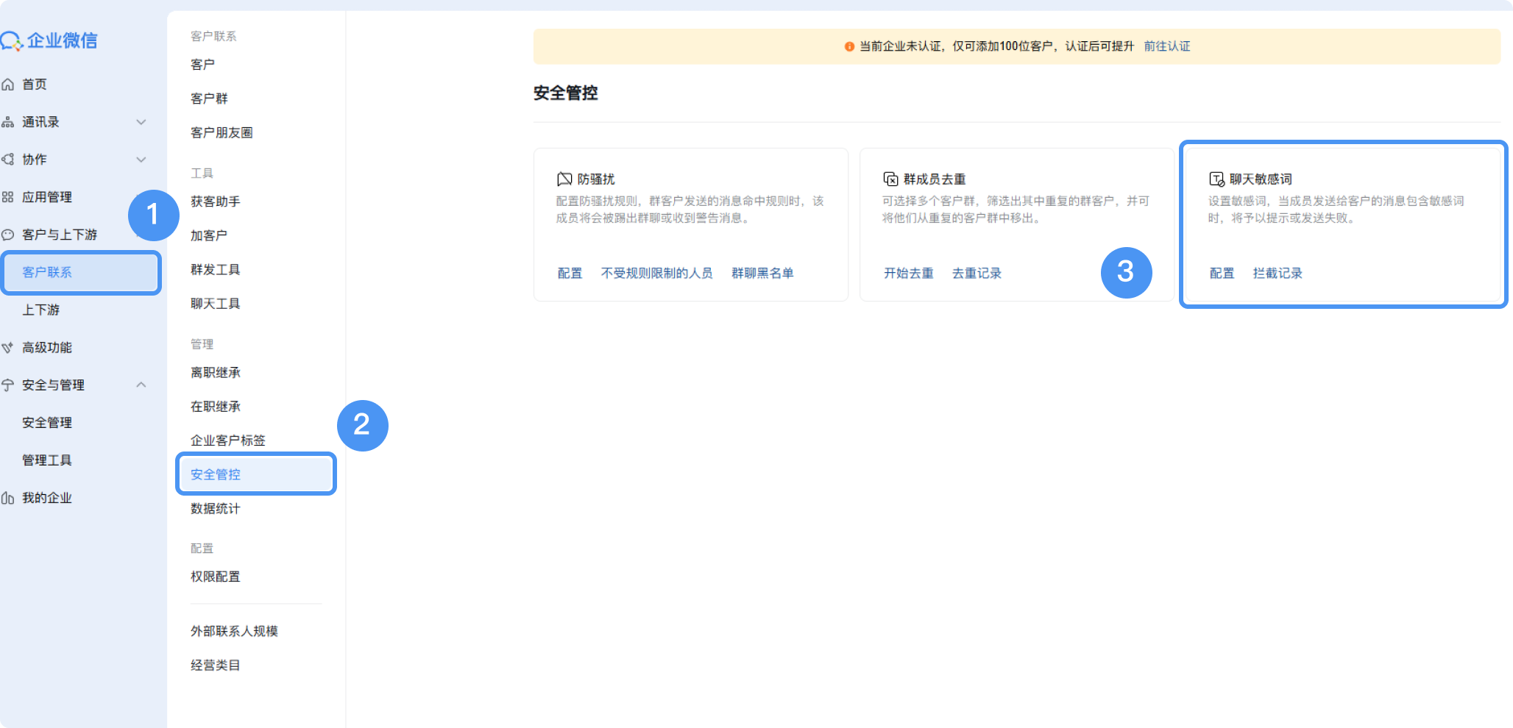
Task: Open 客户群 in the secondary menu
Action: click(x=210, y=99)
